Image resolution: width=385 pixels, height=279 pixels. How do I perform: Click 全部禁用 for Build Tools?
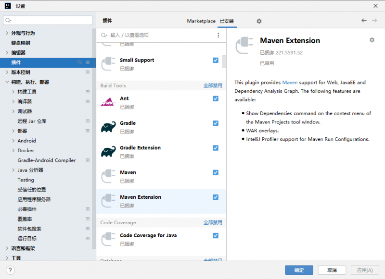point(213,85)
